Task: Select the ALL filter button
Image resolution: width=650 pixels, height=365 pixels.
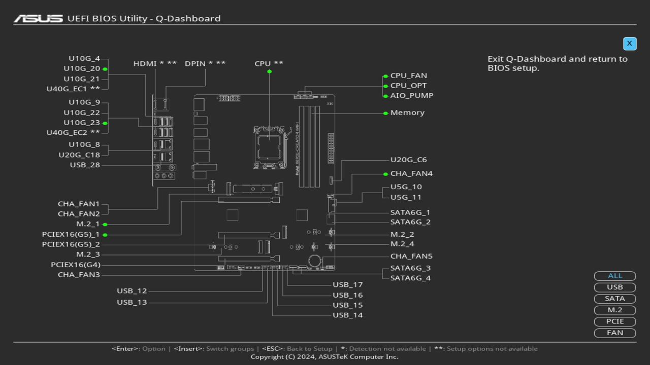Action: point(615,276)
